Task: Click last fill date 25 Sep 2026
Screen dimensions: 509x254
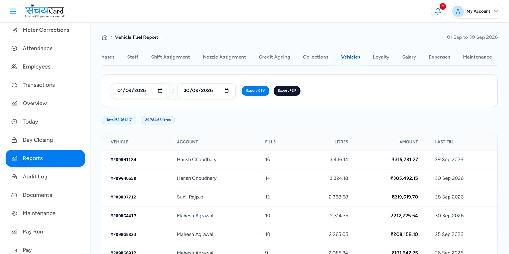Action: pyautogui.click(x=449, y=234)
